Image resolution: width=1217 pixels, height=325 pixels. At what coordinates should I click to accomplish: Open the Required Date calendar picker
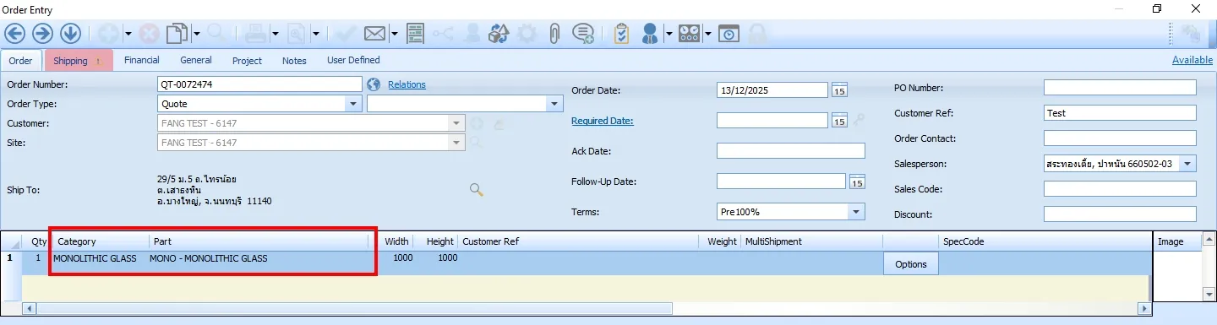839,121
